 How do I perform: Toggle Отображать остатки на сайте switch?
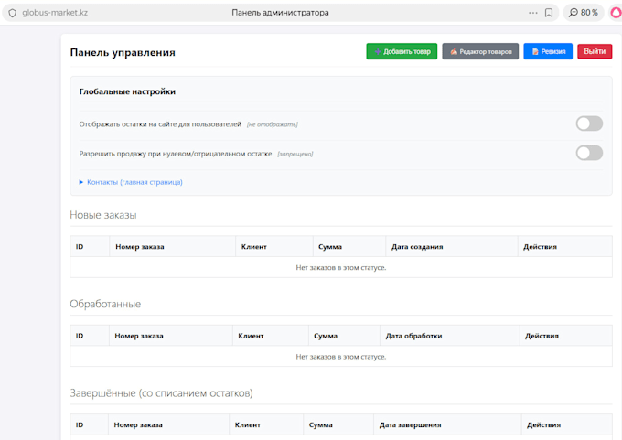tap(589, 123)
